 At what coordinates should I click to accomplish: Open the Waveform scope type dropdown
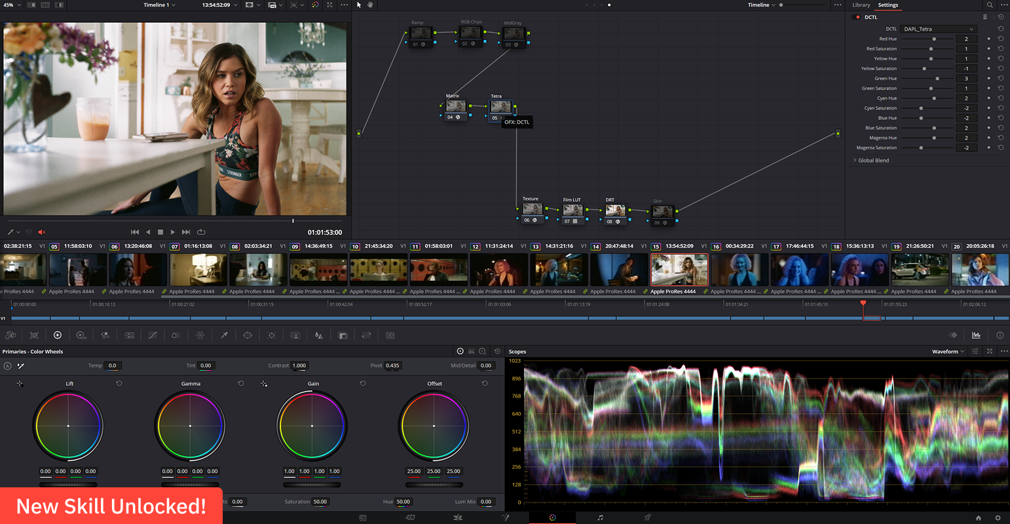(948, 352)
